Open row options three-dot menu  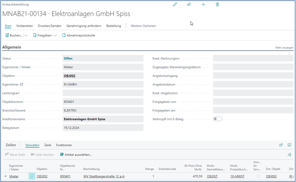(32, 176)
